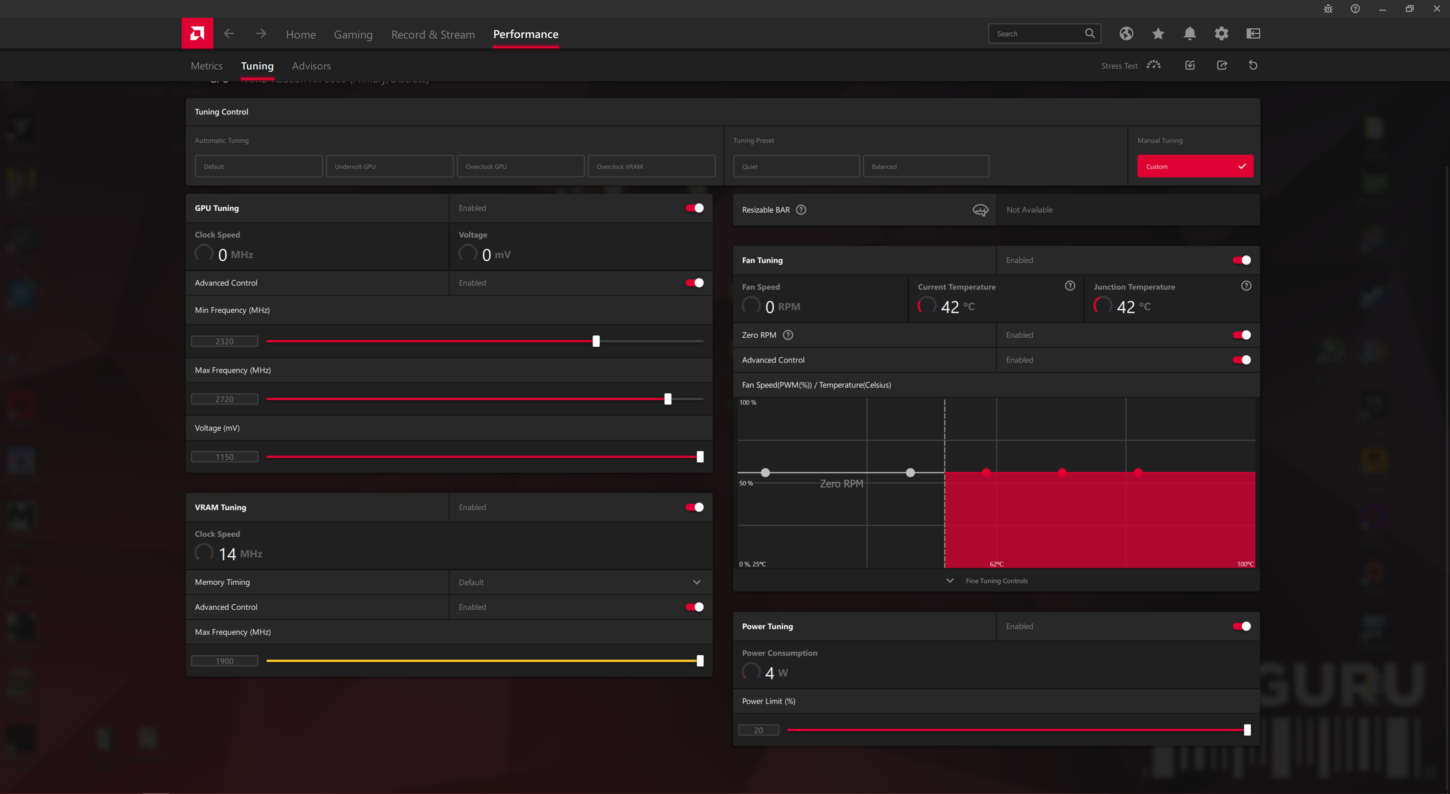Click the AMD logo home icon

197,33
